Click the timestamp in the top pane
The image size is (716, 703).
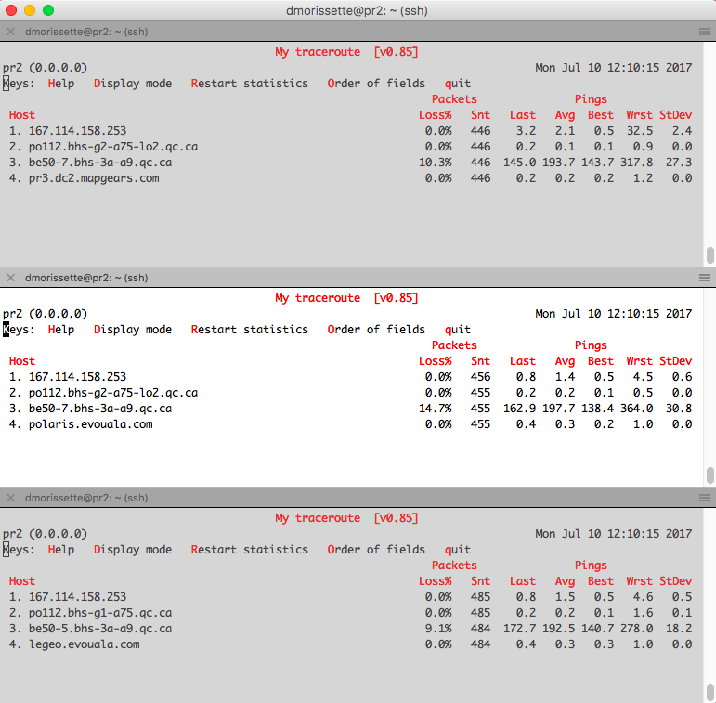(x=614, y=68)
